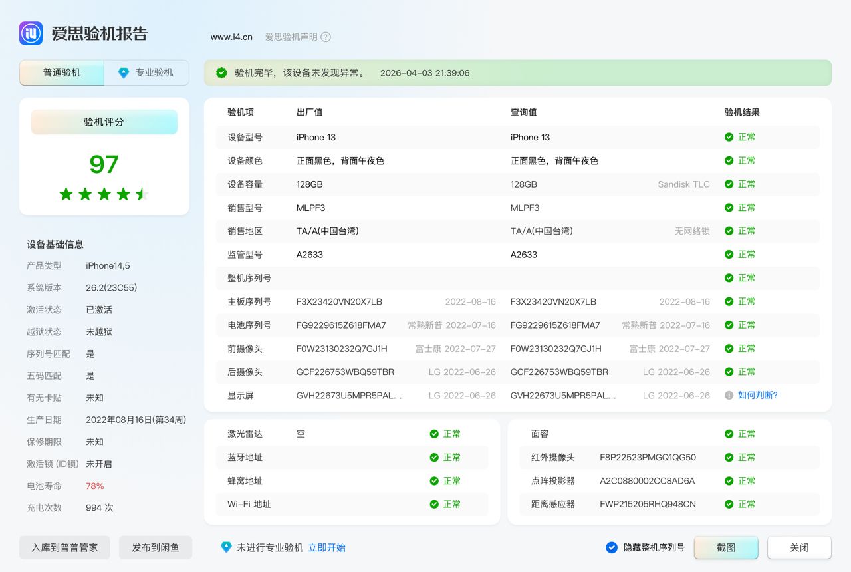Click 入库到普普管家 button

[x=64, y=547]
